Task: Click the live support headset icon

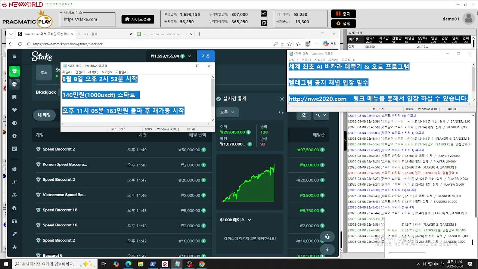Action: click(x=327, y=236)
